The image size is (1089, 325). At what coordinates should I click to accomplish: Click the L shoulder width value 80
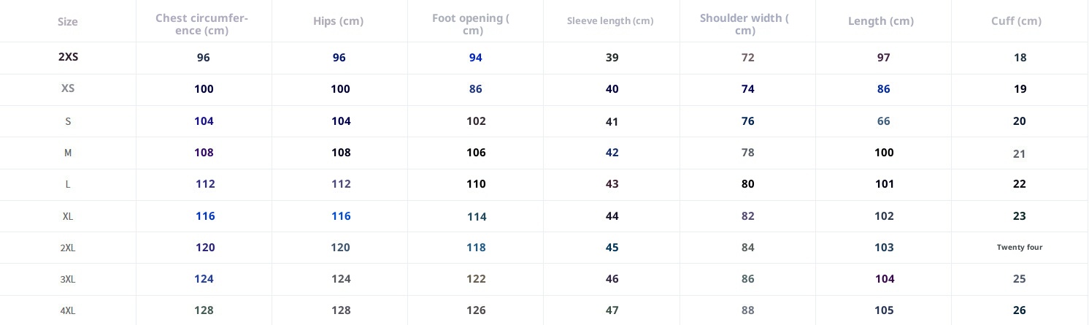click(x=748, y=184)
